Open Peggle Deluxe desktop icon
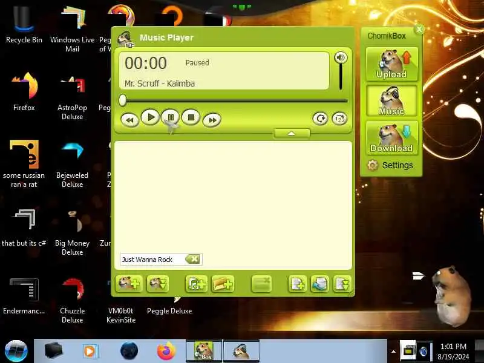This screenshot has height=363, width=484. tap(169, 310)
